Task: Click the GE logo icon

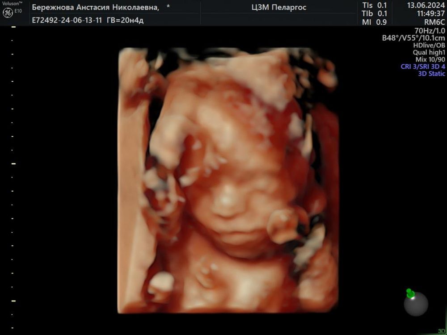Action: [8, 13]
